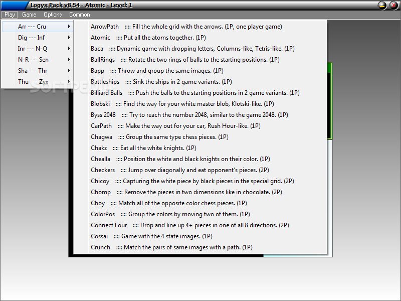
Task: Start the BallRings game
Action: point(200,60)
